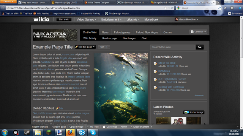Expand the Entertainment dropdown
243x136 pixels.
click(x=111, y=20)
